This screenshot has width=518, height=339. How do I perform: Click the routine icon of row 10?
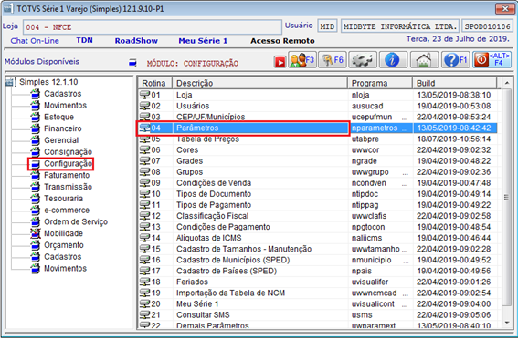pos(144,194)
